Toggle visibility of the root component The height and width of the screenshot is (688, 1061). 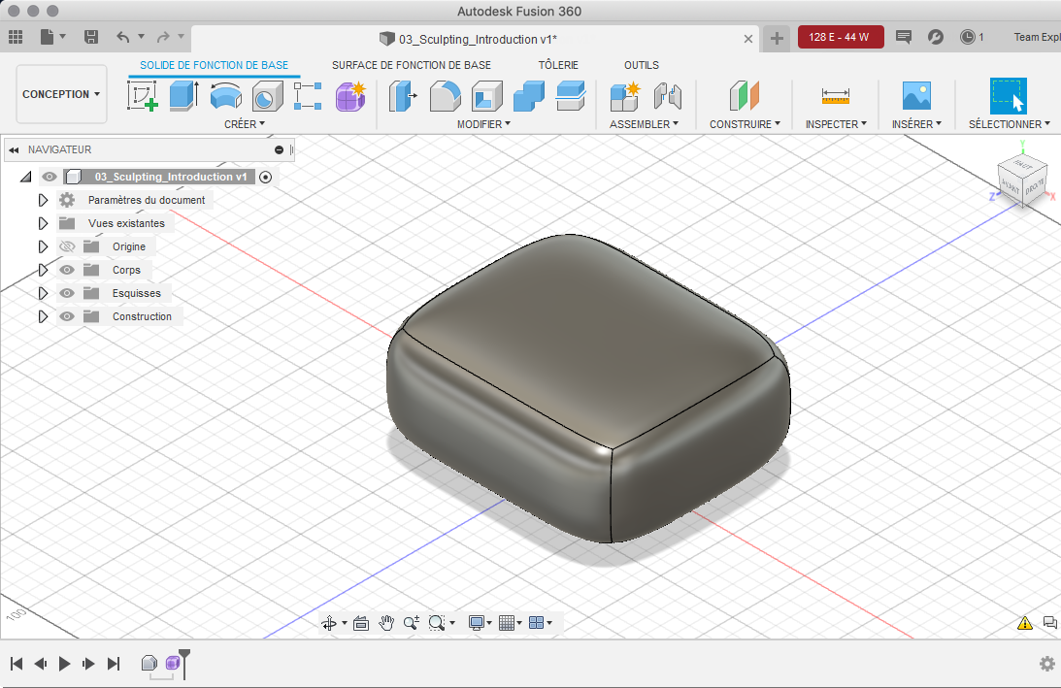pos(50,177)
